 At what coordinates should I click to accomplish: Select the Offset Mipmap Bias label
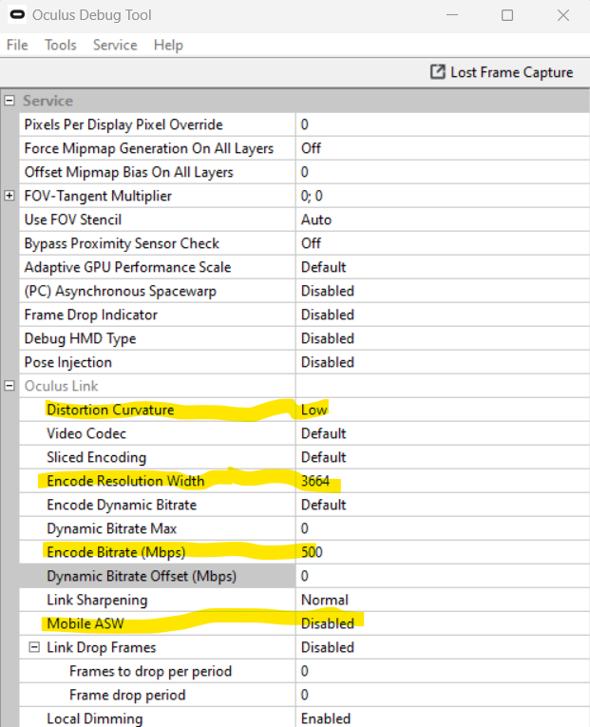click(x=129, y=172)
